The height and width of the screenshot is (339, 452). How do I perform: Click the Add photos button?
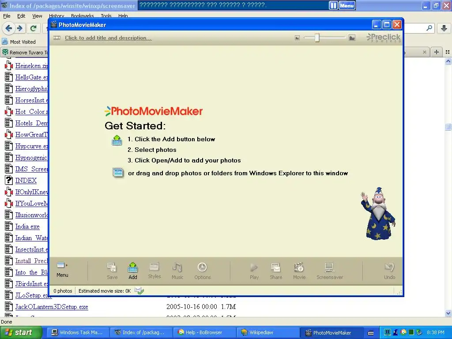(132, 271)
